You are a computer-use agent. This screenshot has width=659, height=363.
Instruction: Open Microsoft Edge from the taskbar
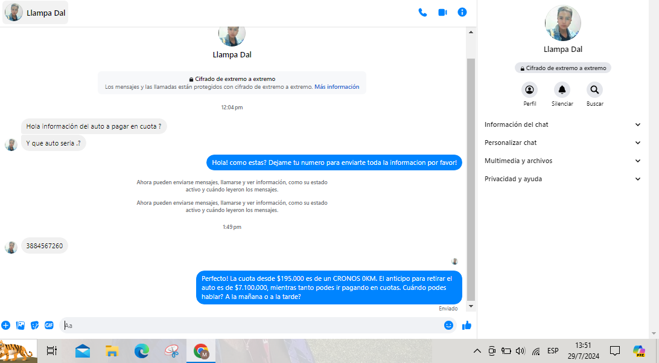coord(142,350)
